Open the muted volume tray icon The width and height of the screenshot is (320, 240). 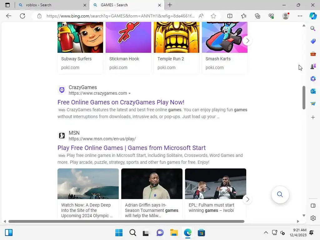point(282,232)
